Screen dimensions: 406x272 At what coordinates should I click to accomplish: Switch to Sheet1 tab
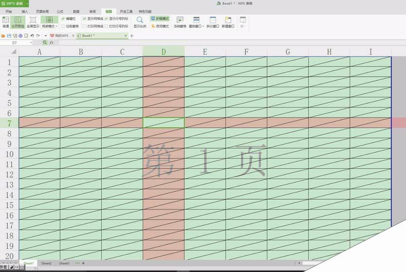[29, 263]
